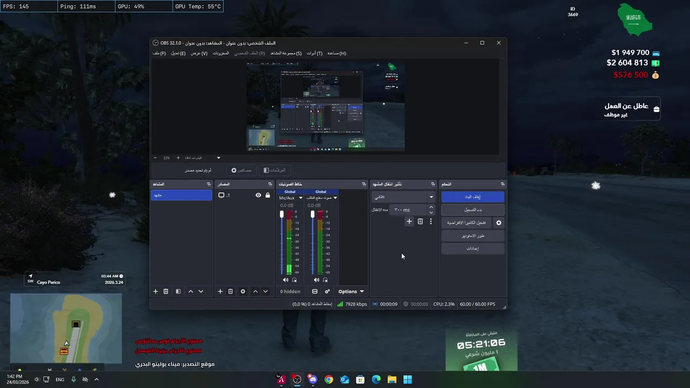
Task: Open the Tools (T) menu
Action: (314, 53)
